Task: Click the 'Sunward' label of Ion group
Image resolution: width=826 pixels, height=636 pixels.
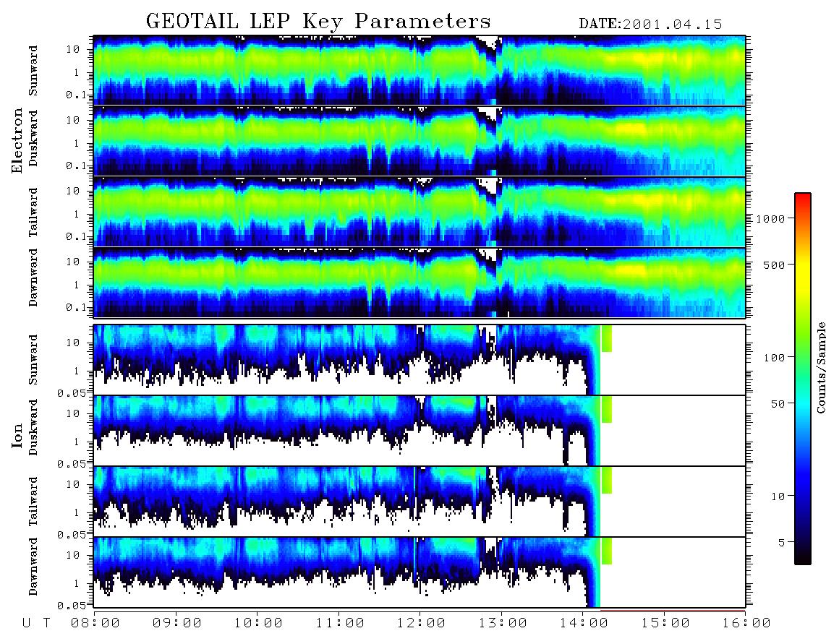Action: 33,360
